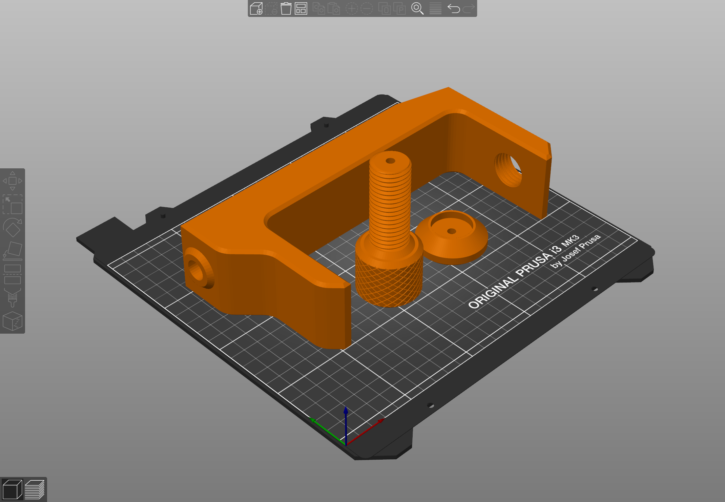Open the seam painting cube tool
Viewport: 725px width, 502px height.
click(13, 321)
